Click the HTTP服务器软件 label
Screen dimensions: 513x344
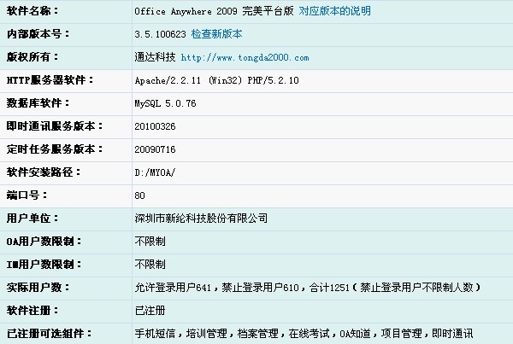[50, 80]
